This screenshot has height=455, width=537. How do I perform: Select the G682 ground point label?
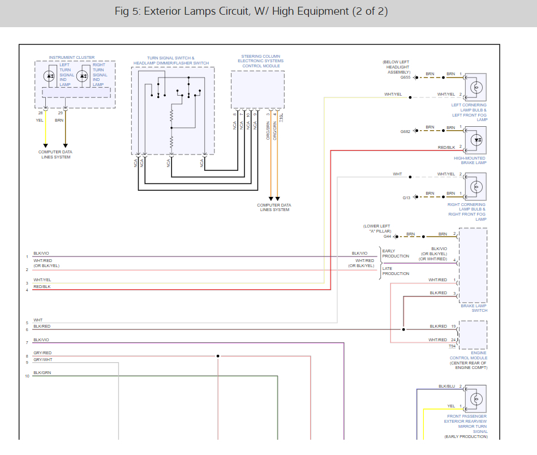point(405,131)
